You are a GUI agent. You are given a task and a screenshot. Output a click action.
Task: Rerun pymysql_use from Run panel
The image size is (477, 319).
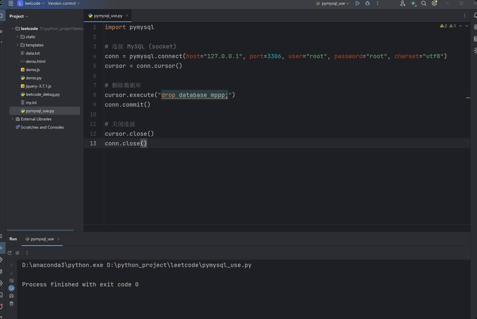click(10, 253)
